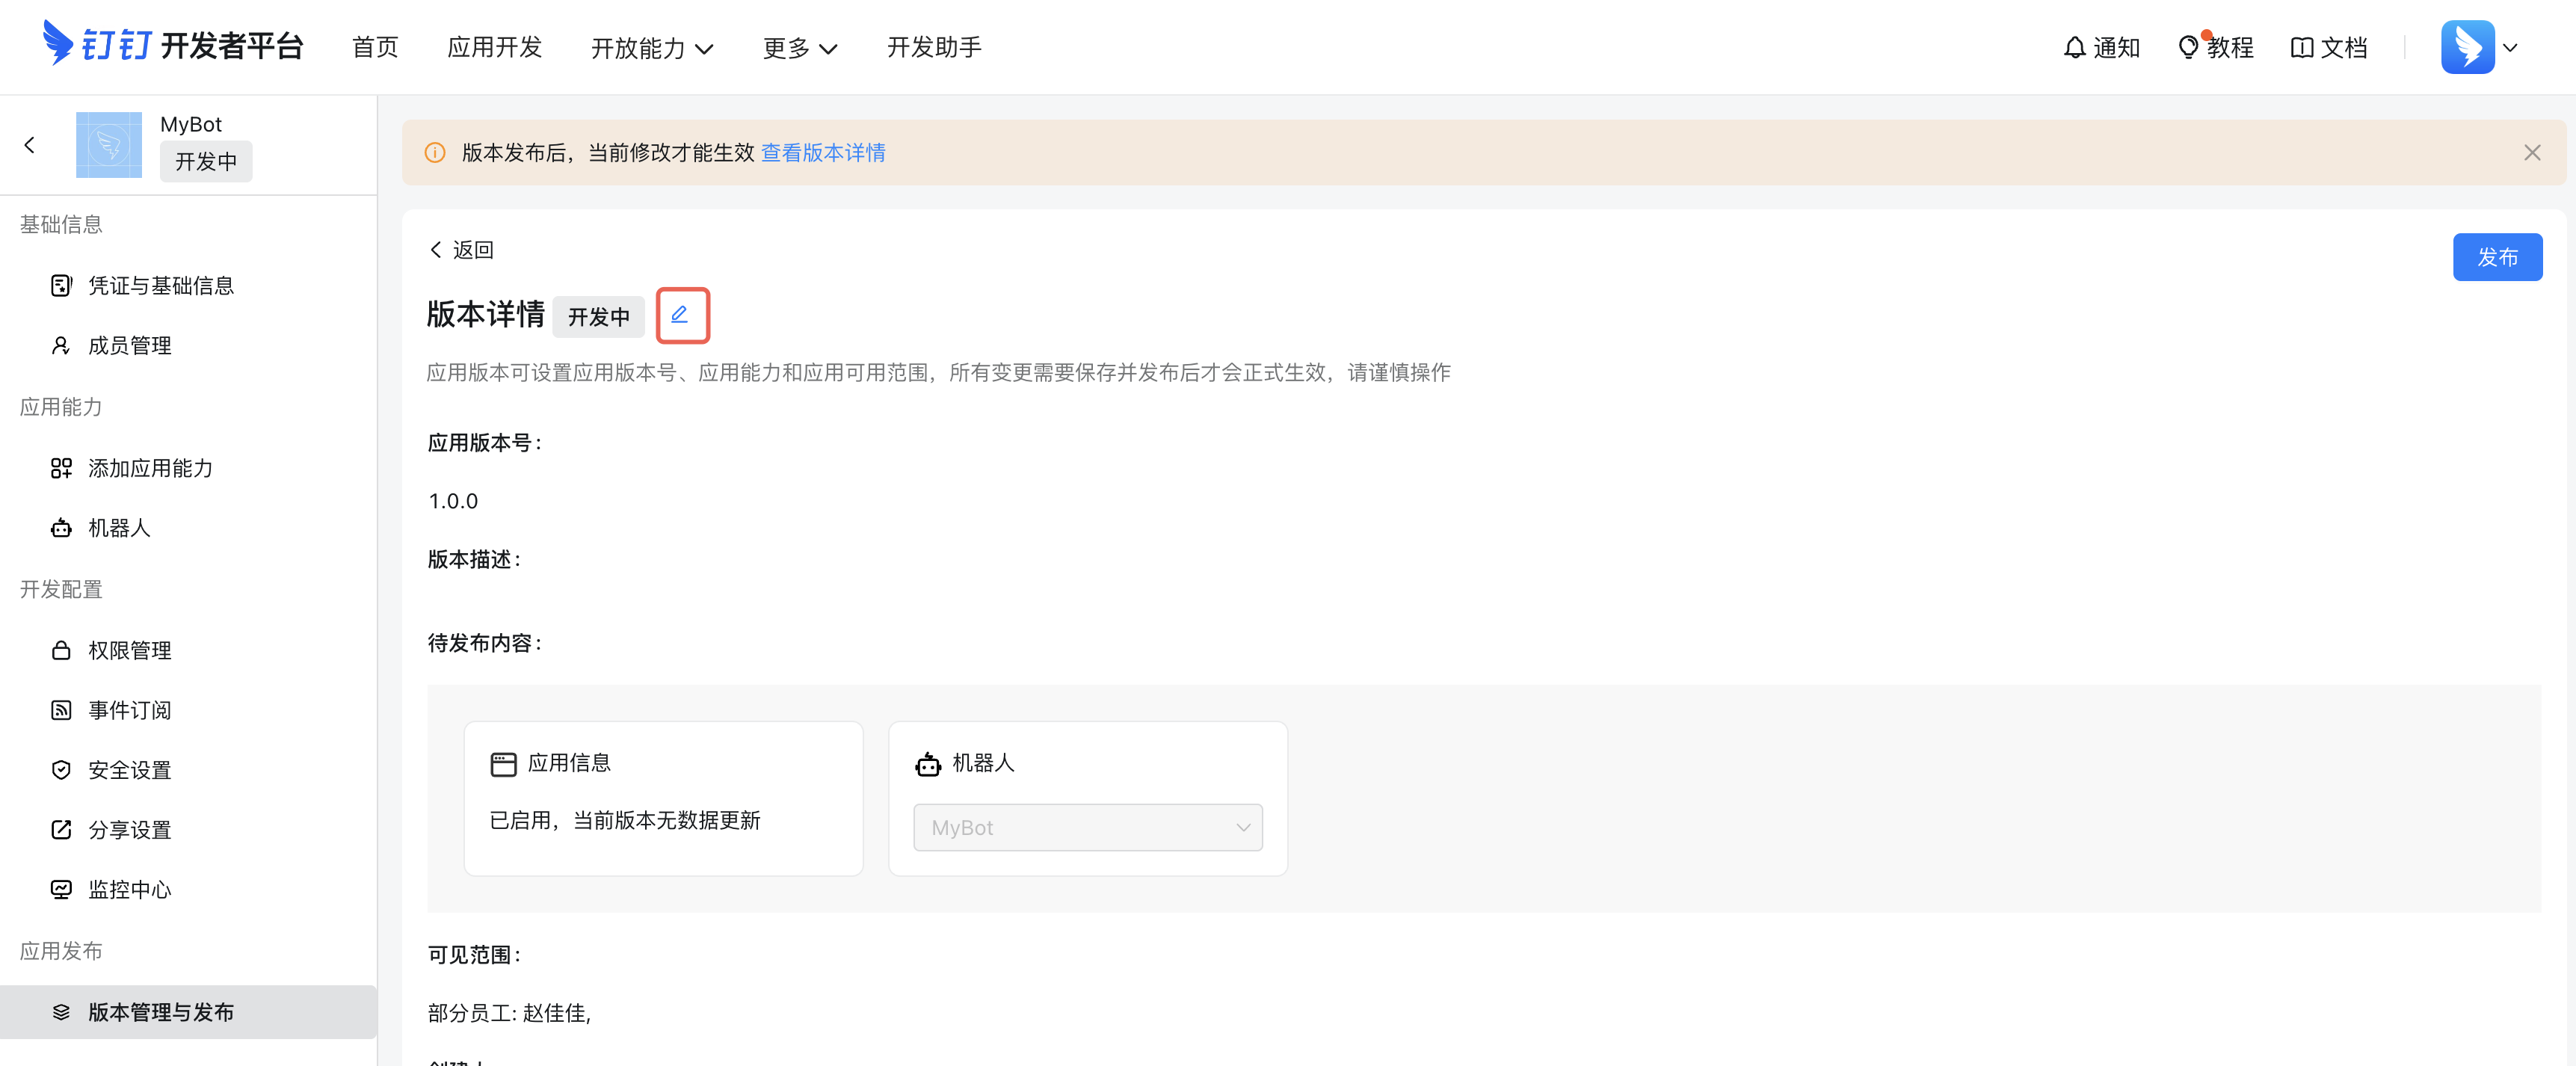Open 监控中心 monitoring center
This screenshot has height=1066, width=2576.
point(129,889)
